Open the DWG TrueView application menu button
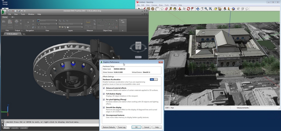 [4, 12]
